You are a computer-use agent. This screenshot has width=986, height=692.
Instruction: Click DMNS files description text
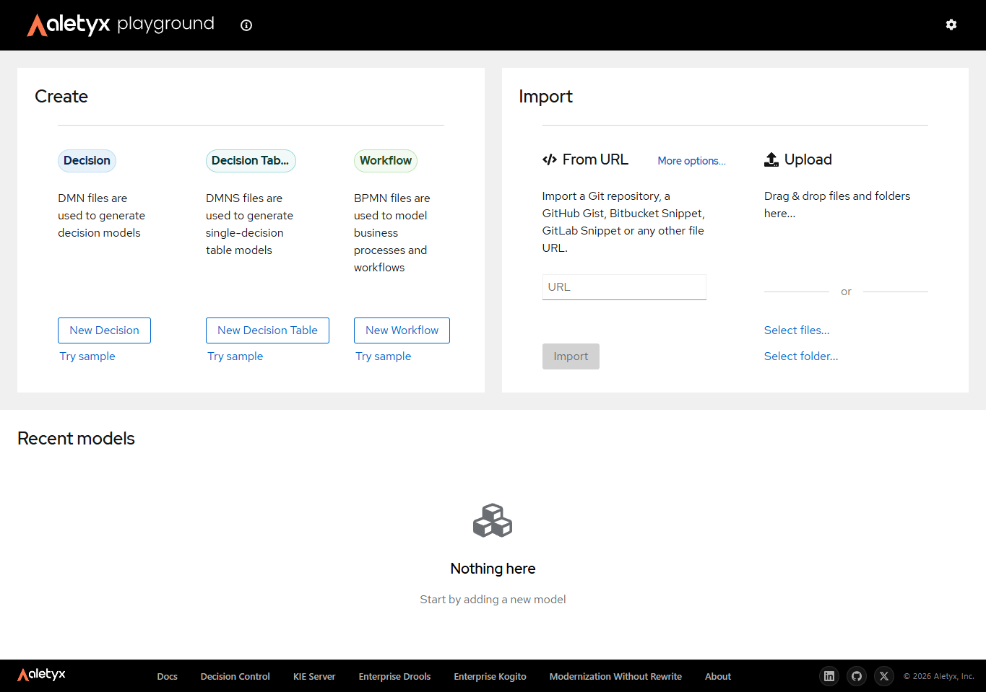click(249, 224)
